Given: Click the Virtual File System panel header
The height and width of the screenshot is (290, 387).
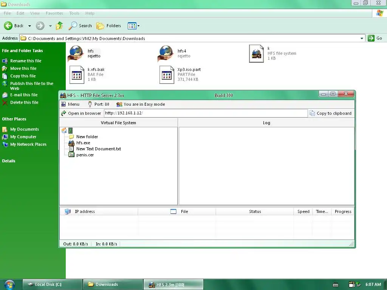Looking at the screenshot, I should (118, 123).
